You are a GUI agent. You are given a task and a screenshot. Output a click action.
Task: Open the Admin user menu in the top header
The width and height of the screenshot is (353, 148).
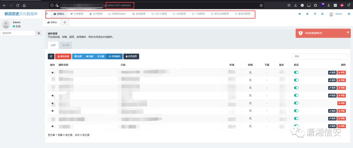click(335, 14)
